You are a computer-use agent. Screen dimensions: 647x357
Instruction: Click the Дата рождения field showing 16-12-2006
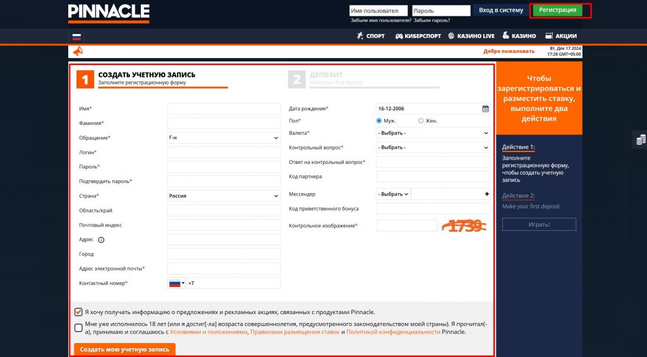(x=433, y=108)
